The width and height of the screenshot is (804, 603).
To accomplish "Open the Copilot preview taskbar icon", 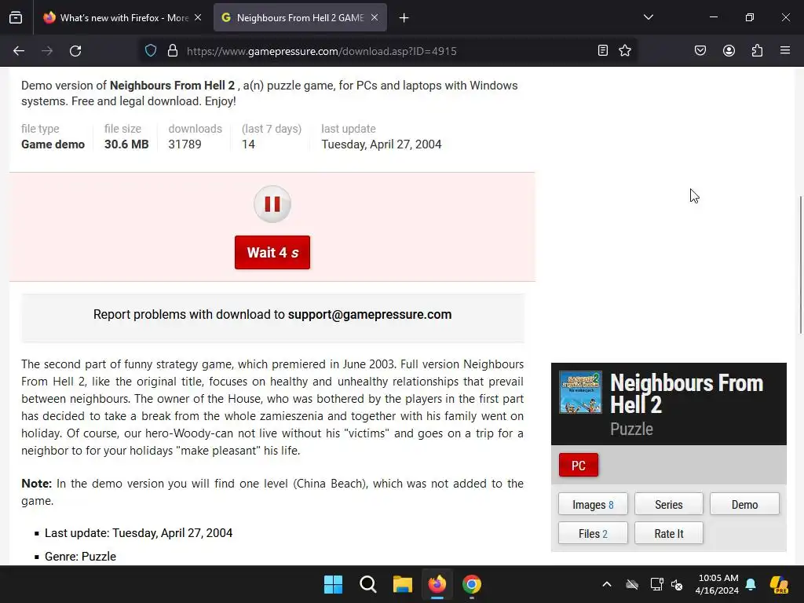I will tap(780, 584).
